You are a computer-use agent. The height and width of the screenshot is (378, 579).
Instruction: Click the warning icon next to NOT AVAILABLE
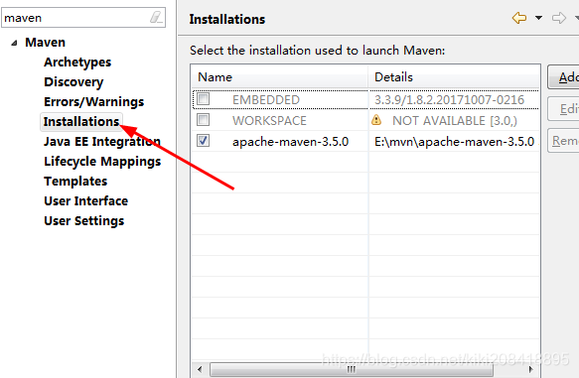(x=376, y=120)
